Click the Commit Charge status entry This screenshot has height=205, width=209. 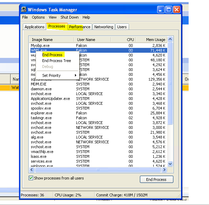122,195
